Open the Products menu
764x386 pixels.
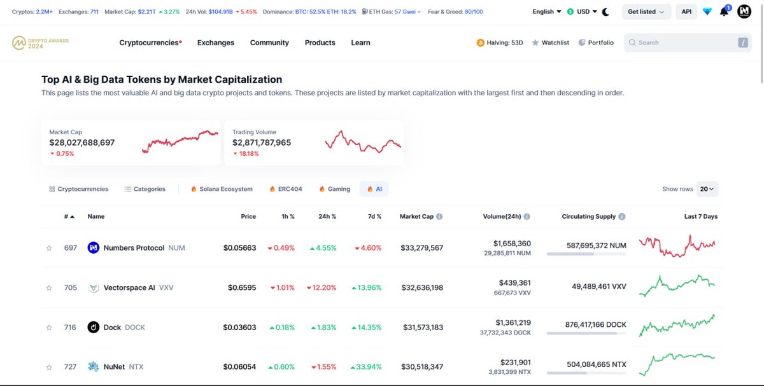pos(320,43)
